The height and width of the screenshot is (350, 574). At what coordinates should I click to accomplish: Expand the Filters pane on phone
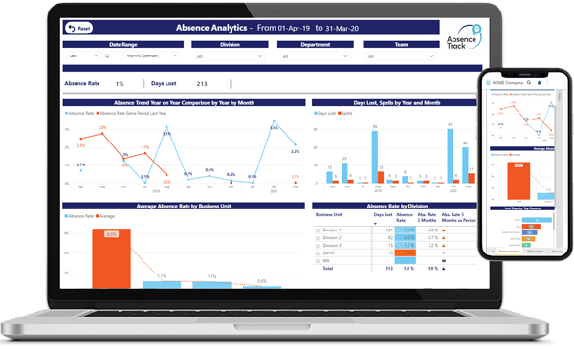559,97
